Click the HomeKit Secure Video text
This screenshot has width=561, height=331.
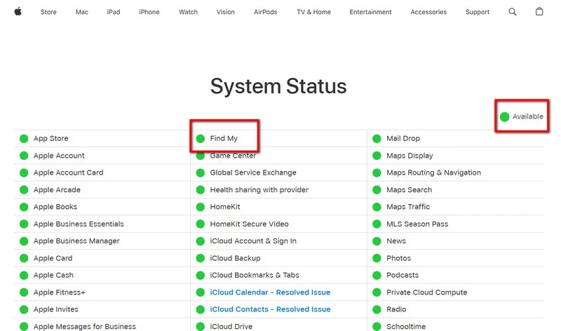249,224
